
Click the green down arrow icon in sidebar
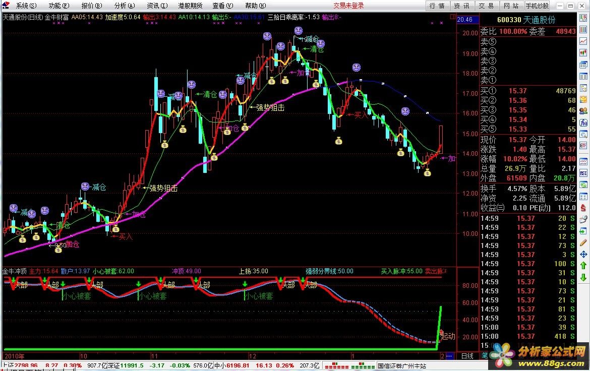coord(583,278)
